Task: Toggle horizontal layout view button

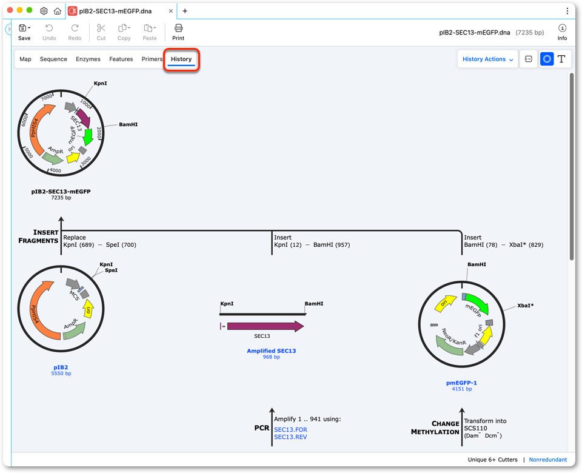Action: (x=529, y=59)
